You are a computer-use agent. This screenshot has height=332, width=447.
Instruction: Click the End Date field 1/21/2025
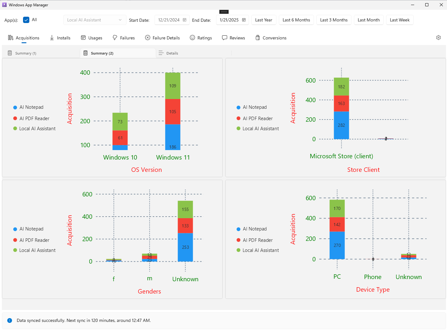232,20
